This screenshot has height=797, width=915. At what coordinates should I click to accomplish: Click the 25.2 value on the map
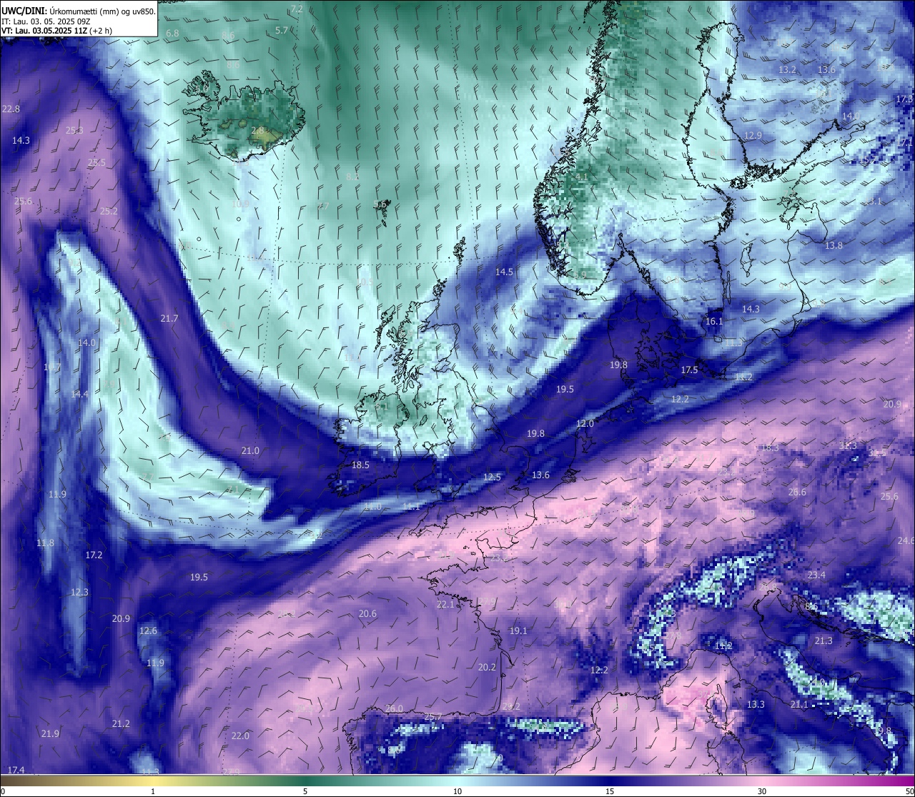[109, 212]
